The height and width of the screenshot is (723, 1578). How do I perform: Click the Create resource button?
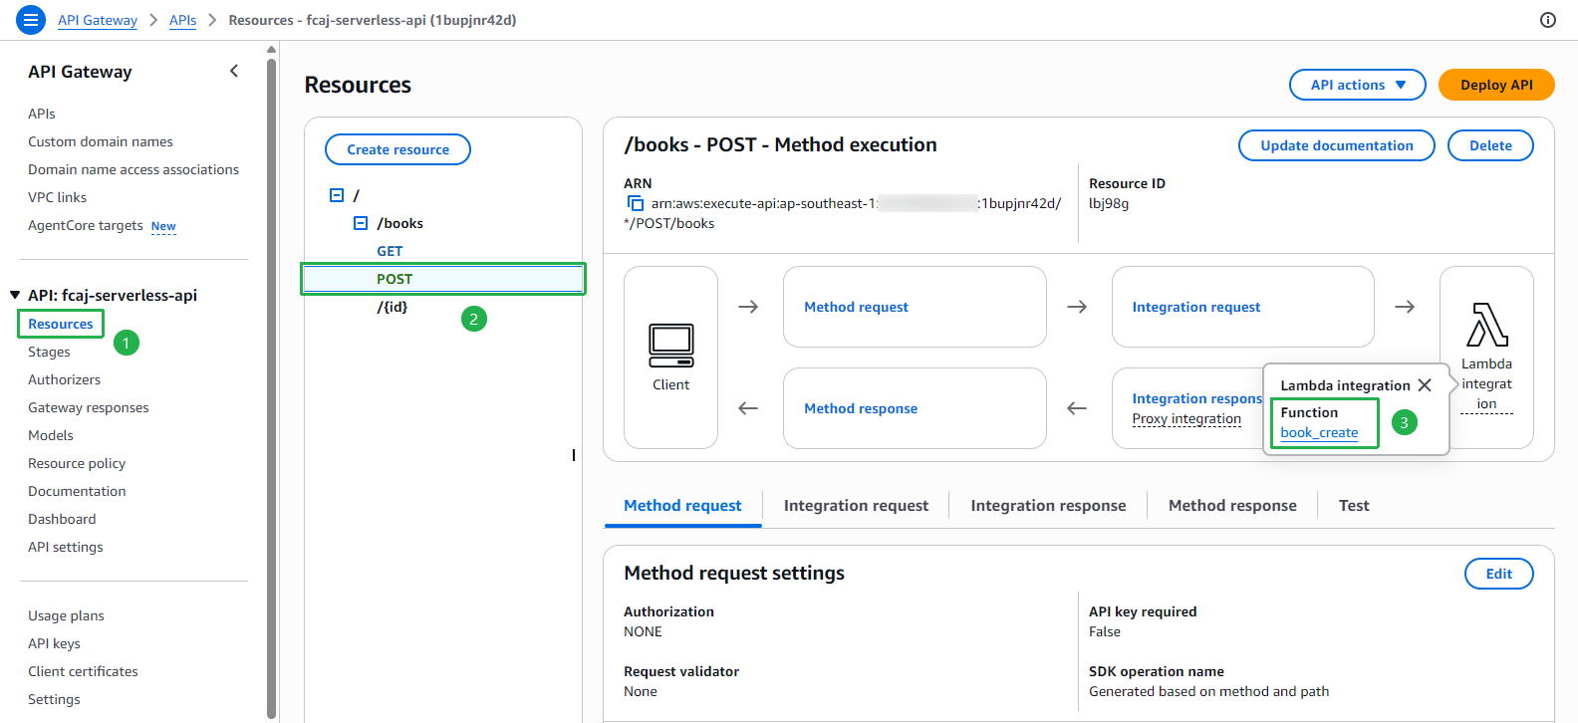point(397,149)
